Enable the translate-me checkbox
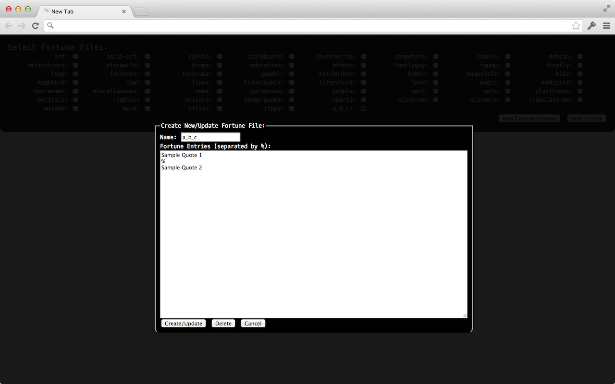615x384 pixels. [580, 100]
